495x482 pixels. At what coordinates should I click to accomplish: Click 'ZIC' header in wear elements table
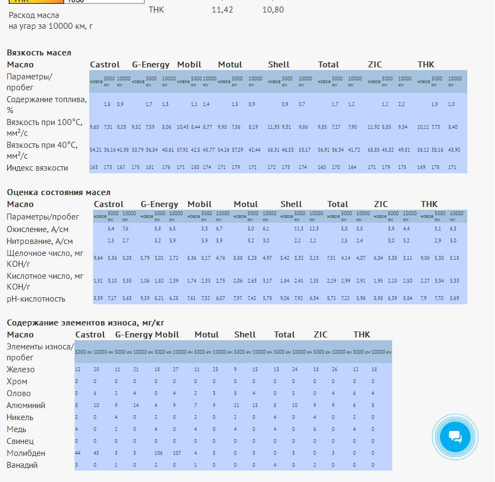(x=320, y=335)
